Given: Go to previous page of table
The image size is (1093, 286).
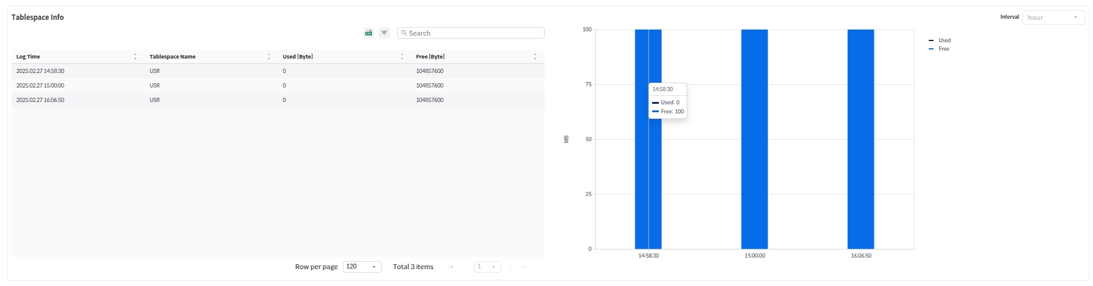Looking at the screenshot, I should pyautogui.click(x=464, y=267).
